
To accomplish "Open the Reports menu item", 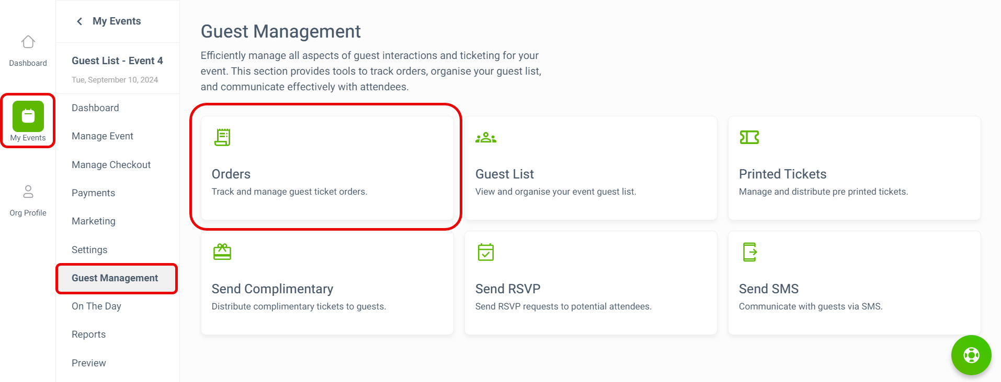I will [x=88, y=335].
